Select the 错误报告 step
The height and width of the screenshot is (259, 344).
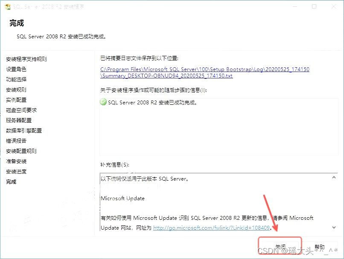16,141
